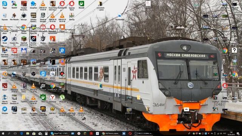The width and height of the screenshot is (242, 136).
Task: Open the Windows Start menu
Action: 3,133
